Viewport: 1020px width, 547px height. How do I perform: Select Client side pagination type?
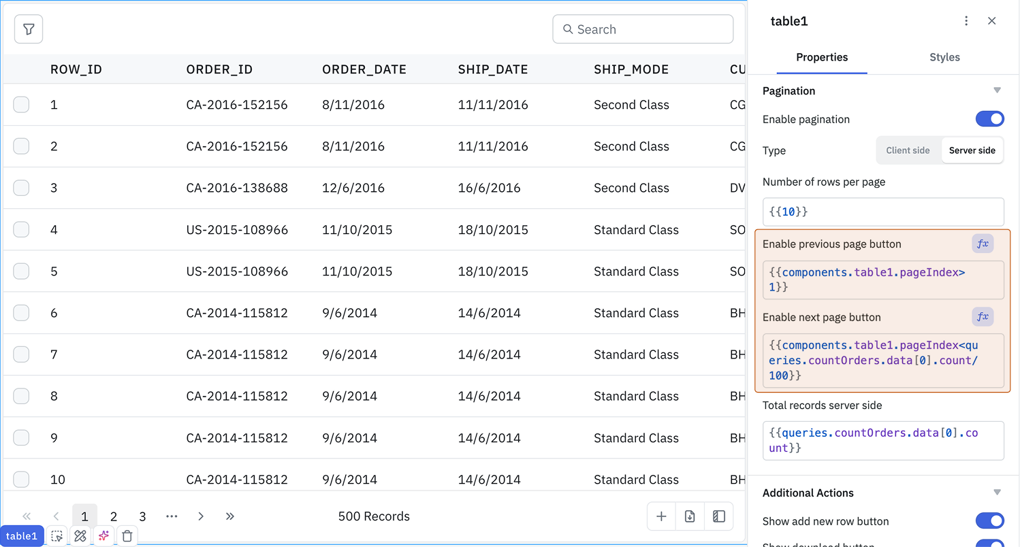908,150
